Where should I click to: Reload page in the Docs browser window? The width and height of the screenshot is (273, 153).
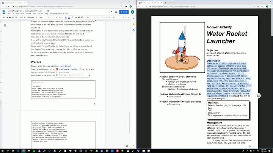(x=9, y=6)
